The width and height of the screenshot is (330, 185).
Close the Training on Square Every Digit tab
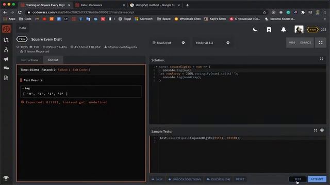tap(69, 5)
